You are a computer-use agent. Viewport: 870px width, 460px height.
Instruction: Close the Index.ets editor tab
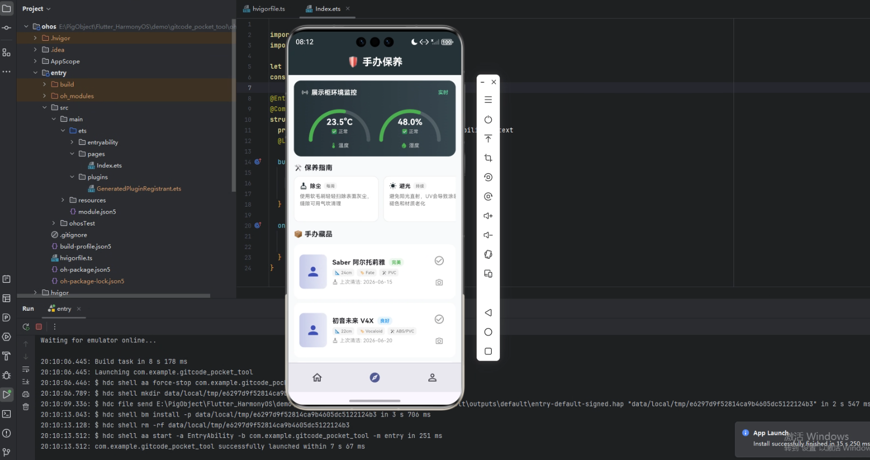click(348, 9)
